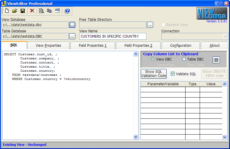Open the About tab

pos(215,46)
